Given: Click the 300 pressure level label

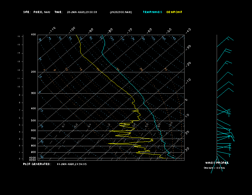Looking at the screenshot, I should click(x=33, y=93).
